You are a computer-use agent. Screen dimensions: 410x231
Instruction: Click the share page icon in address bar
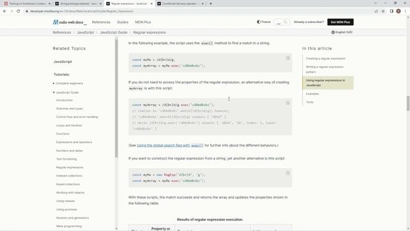(376, 12)
